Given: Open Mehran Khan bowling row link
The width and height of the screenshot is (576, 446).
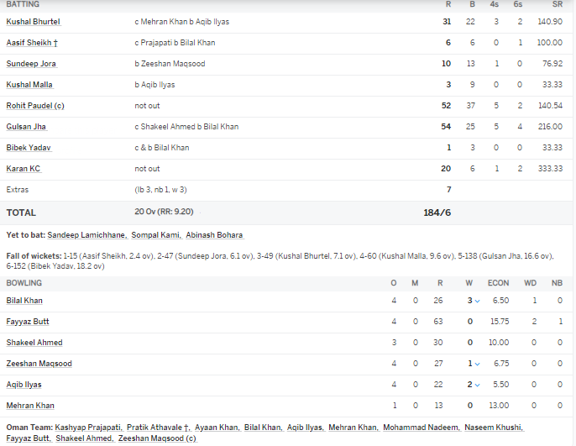Looking at the screenshot, I should (30, 406).
